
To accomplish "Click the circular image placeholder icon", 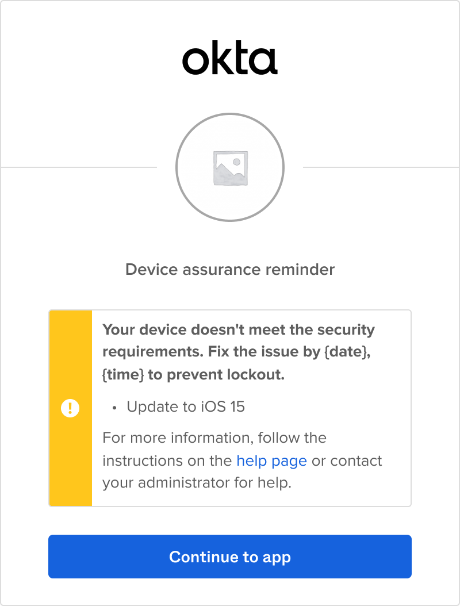I will (229, 167).
